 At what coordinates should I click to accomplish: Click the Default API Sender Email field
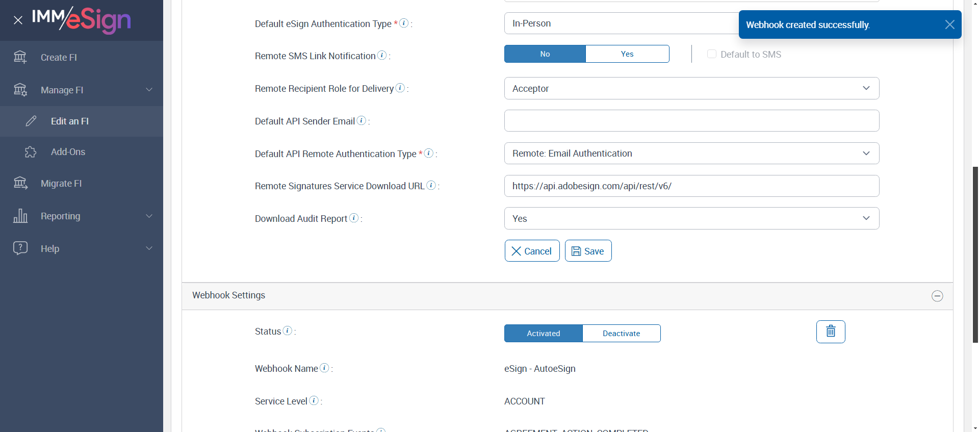point(691,121)
